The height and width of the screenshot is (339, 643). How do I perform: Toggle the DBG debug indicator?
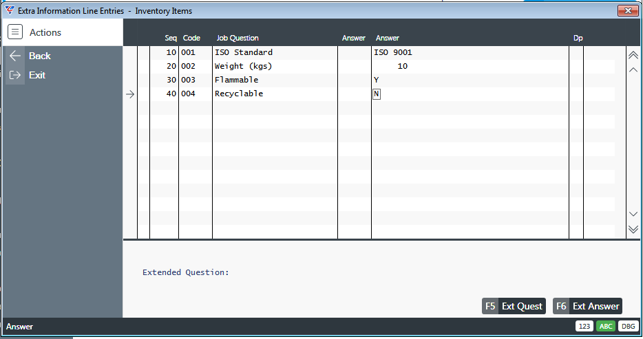[629, 327]
